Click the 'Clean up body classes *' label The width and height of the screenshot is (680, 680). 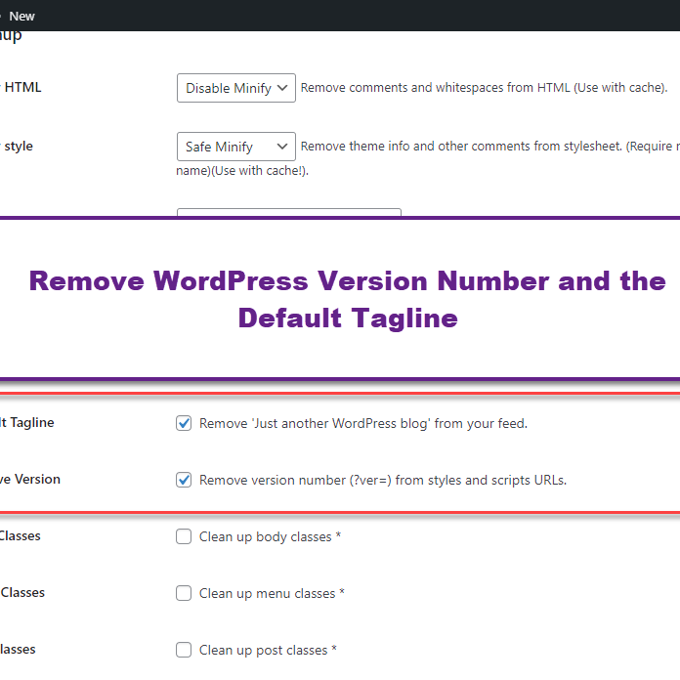pyautogui.click(x=271, y=537)
